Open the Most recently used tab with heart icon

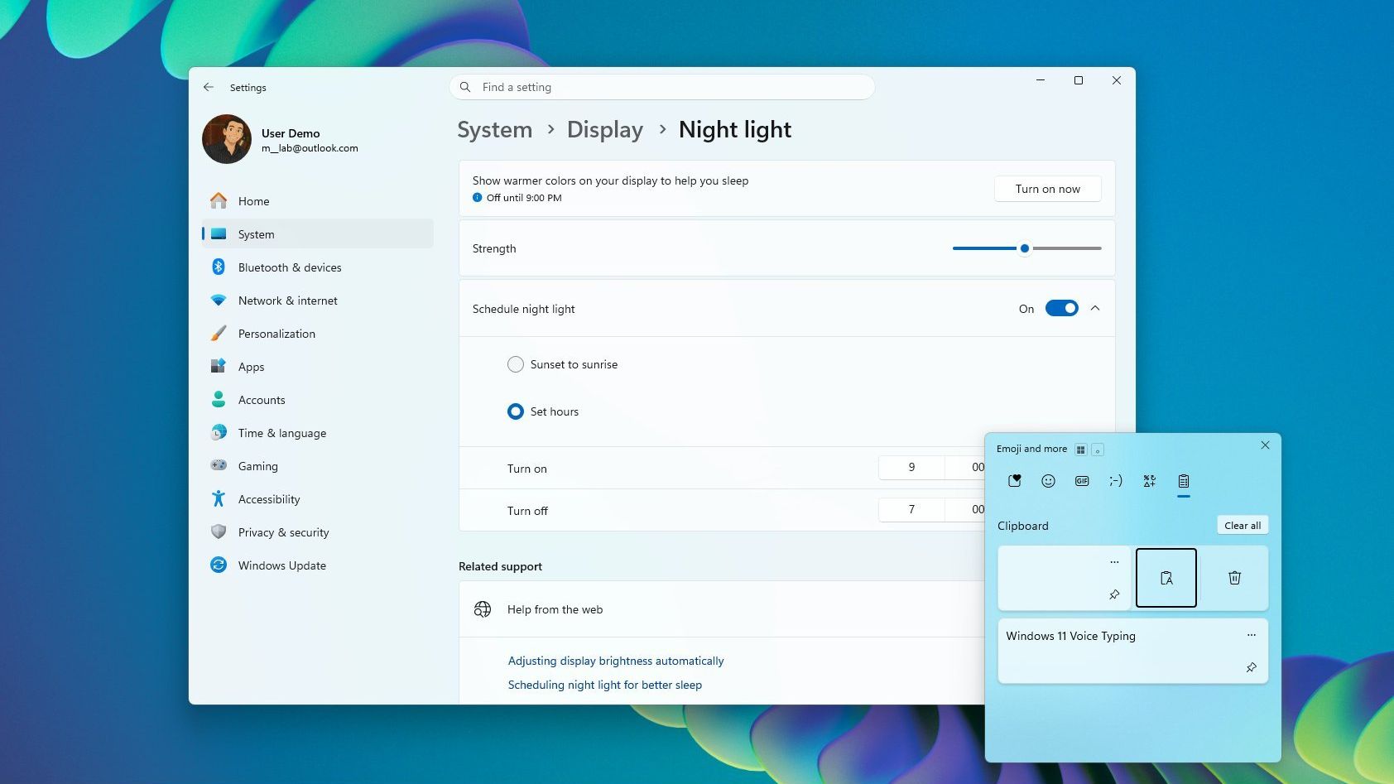coord(1014,481)
